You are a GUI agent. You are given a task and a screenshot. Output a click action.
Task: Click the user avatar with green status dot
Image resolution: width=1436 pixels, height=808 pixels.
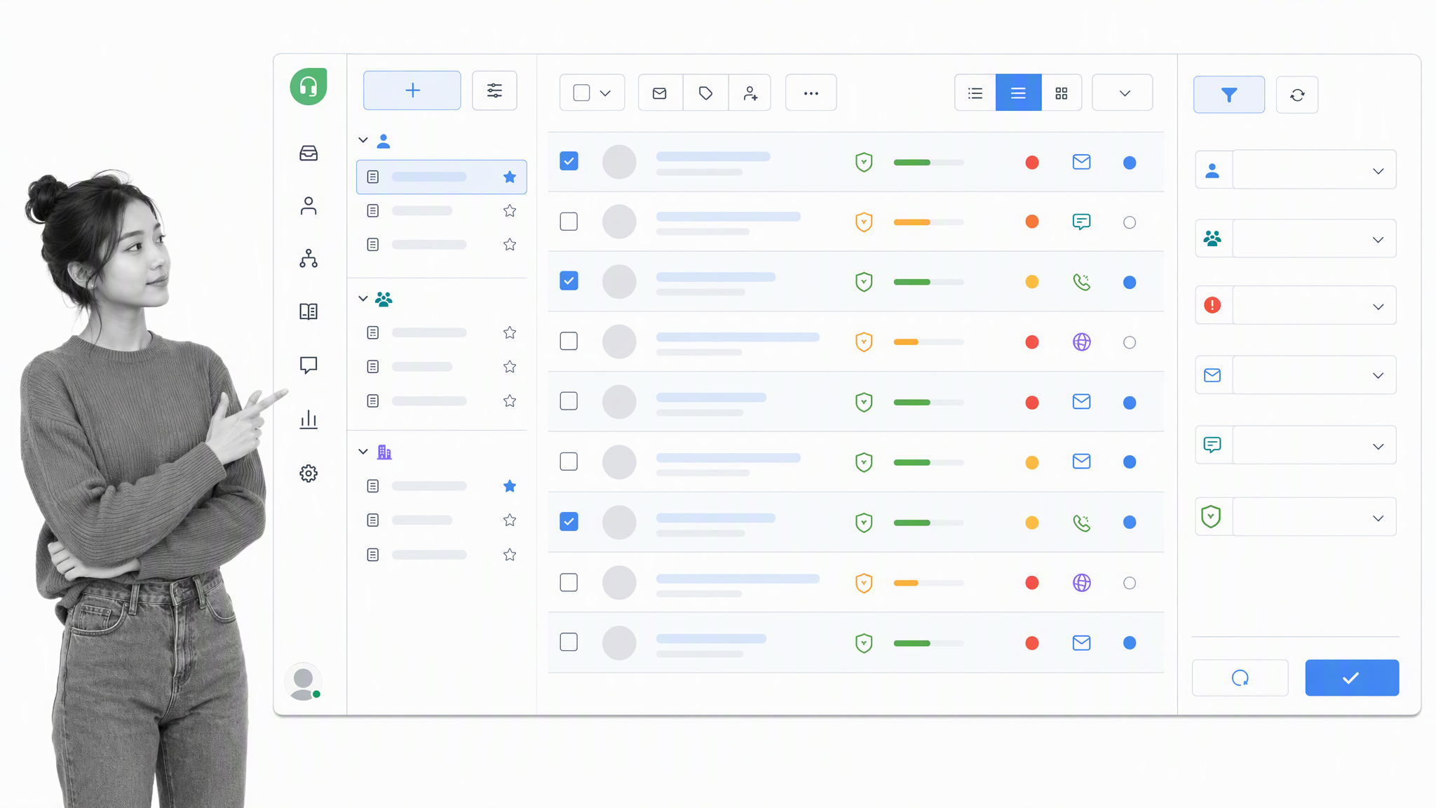click(x=304, y=682)
